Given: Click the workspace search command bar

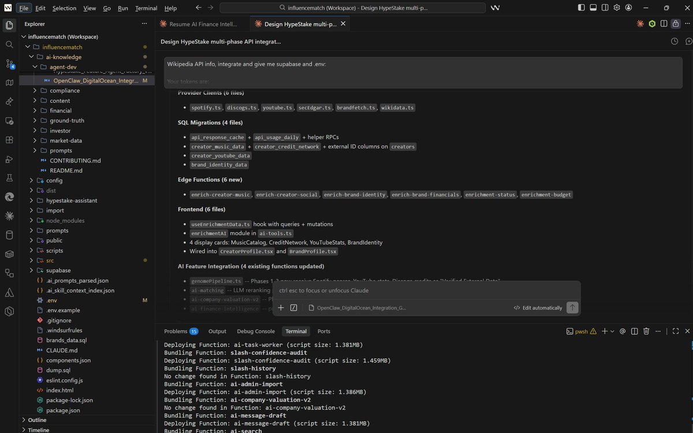Looking at the screenshot, I should pos(352,8).
